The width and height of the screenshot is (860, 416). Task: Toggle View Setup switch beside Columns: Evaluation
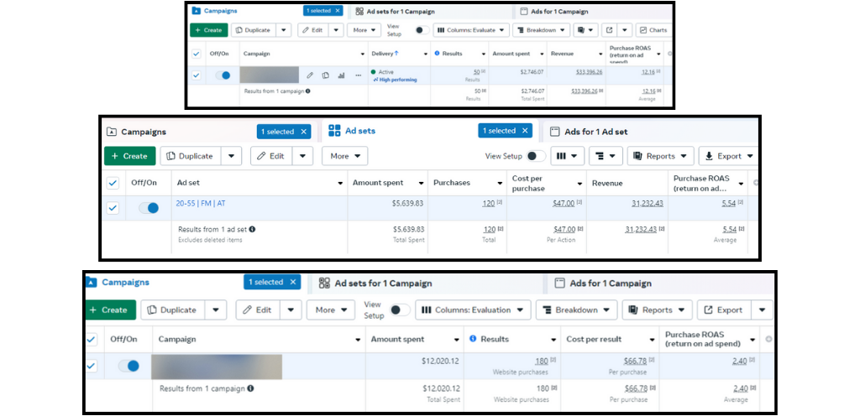click(x=401, y=310)
